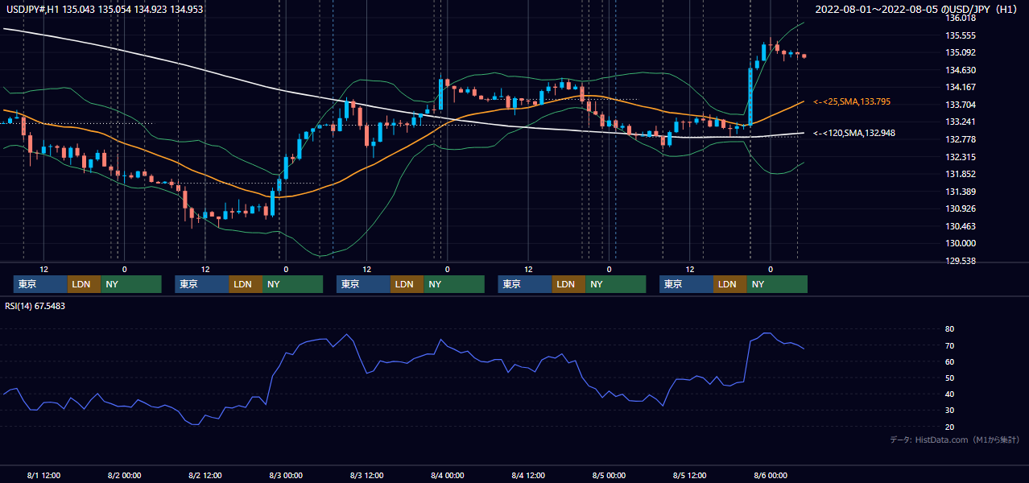Click the 8/4 00:00 time axis label
The image size is (1029, 483).
(x=447, y=475)
